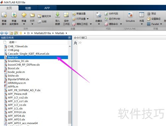Viewport: 166px width, 126px height.
Task: Click the browse for folder icon
Action: 16,33
